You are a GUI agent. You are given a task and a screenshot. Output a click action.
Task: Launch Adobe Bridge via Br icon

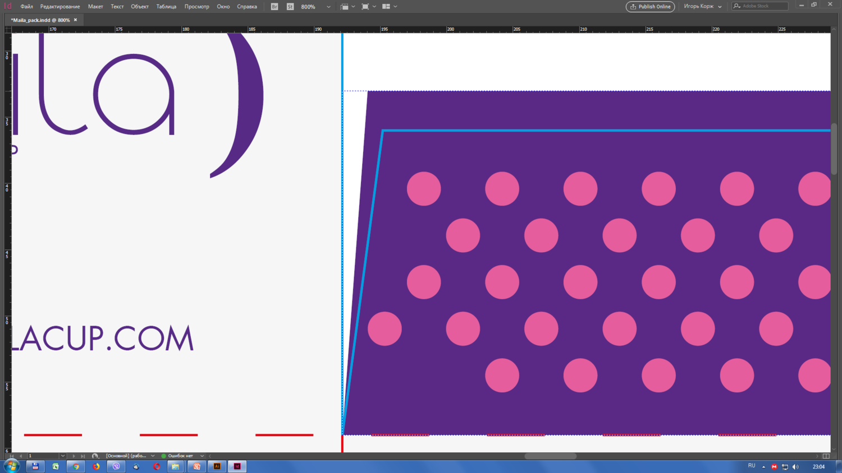(x=274, y=7)
